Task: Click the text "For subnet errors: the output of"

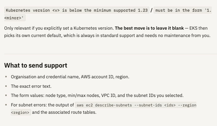Action: [42, 105]
